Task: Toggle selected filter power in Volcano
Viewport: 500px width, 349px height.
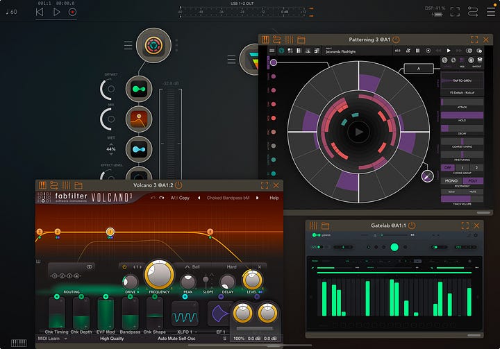Action: pyautogui.click(x=124, y=266)
